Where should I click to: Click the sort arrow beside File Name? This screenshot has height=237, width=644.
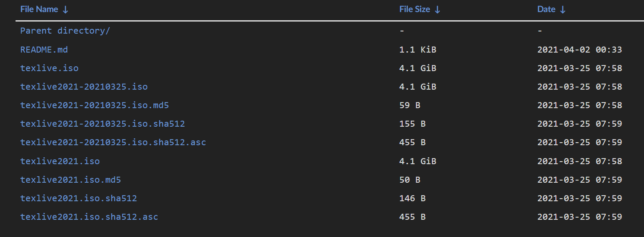click(x=65, y=9)
